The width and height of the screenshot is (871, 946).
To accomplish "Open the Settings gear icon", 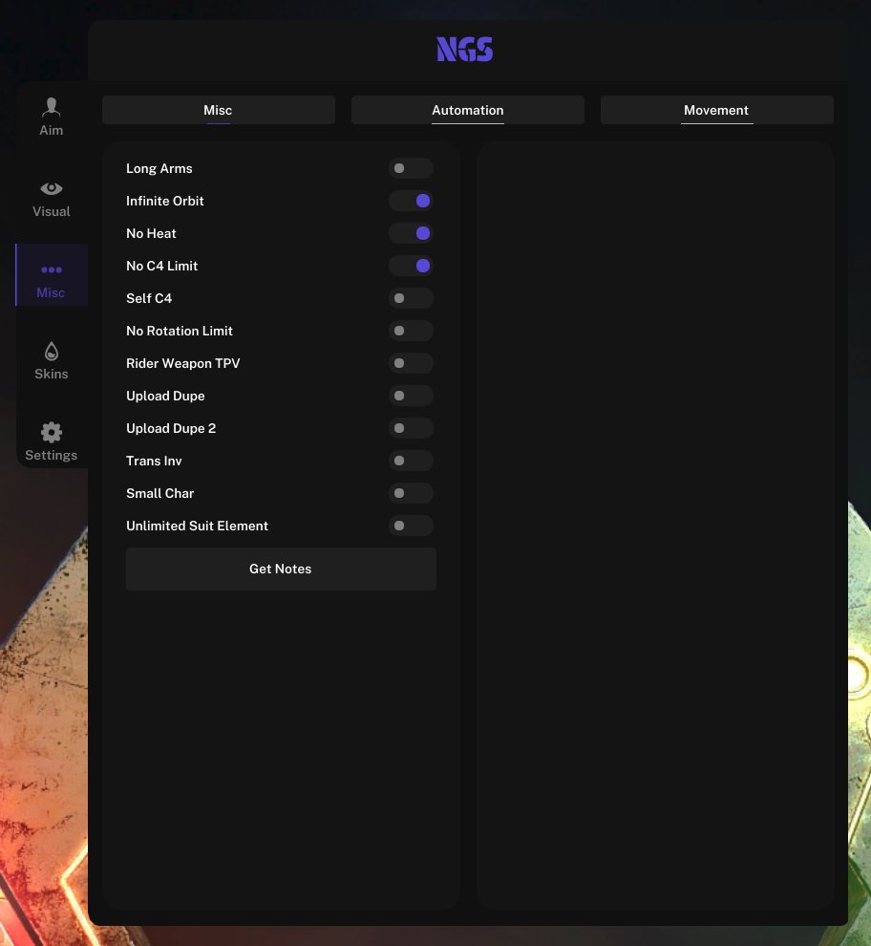I will click(x=52, y=433).
